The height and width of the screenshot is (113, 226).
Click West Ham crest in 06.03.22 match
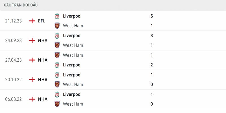coord(57,104)
